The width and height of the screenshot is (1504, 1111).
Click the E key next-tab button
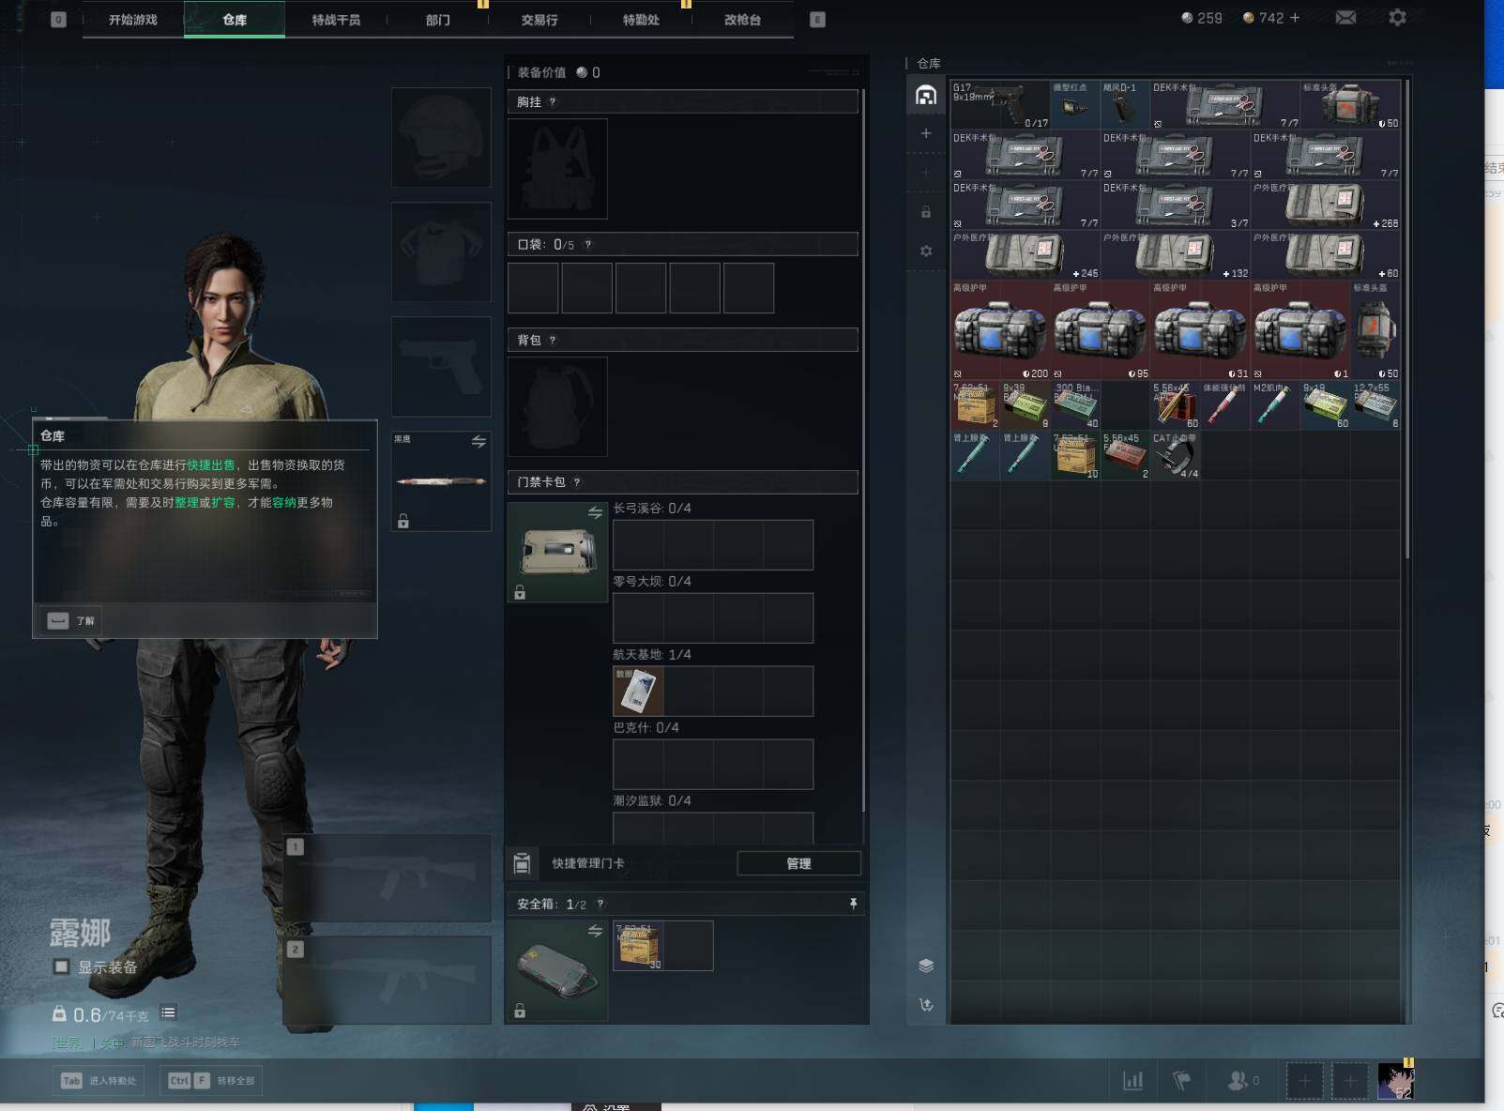click(817, 20)
